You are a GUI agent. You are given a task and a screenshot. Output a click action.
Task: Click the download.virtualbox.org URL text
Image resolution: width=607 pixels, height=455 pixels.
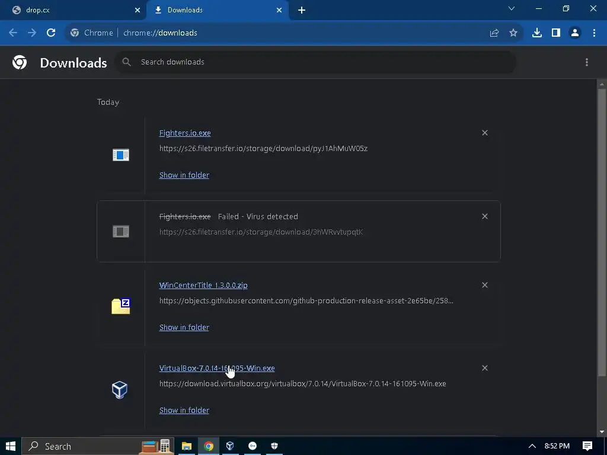point(303,383)
